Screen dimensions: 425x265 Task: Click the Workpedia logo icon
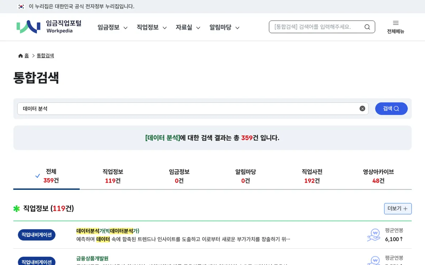28,27
